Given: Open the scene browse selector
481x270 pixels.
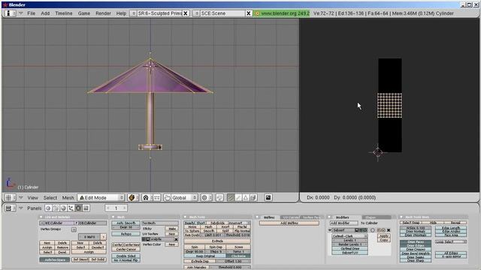Looking at the screenshot, I should click(197, 13).
